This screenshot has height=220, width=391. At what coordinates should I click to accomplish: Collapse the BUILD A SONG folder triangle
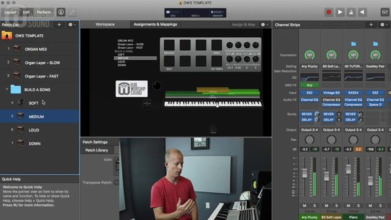(x=7, y=89)
